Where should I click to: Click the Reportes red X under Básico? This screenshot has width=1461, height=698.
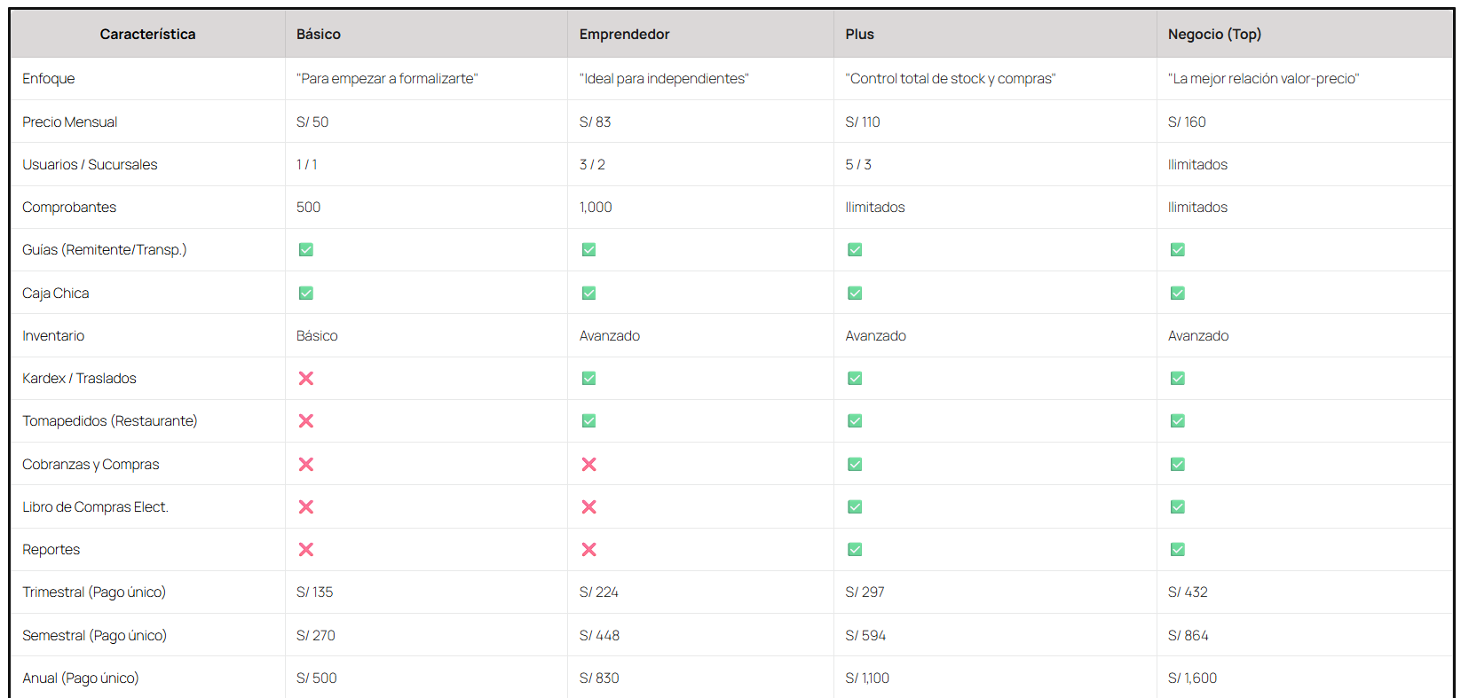coord(306,550)
